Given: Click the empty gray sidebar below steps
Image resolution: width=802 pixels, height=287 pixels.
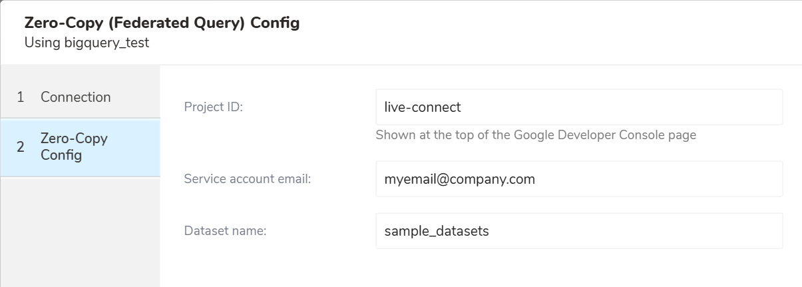Looking at the screenshot, I should (x=80, y=233).
